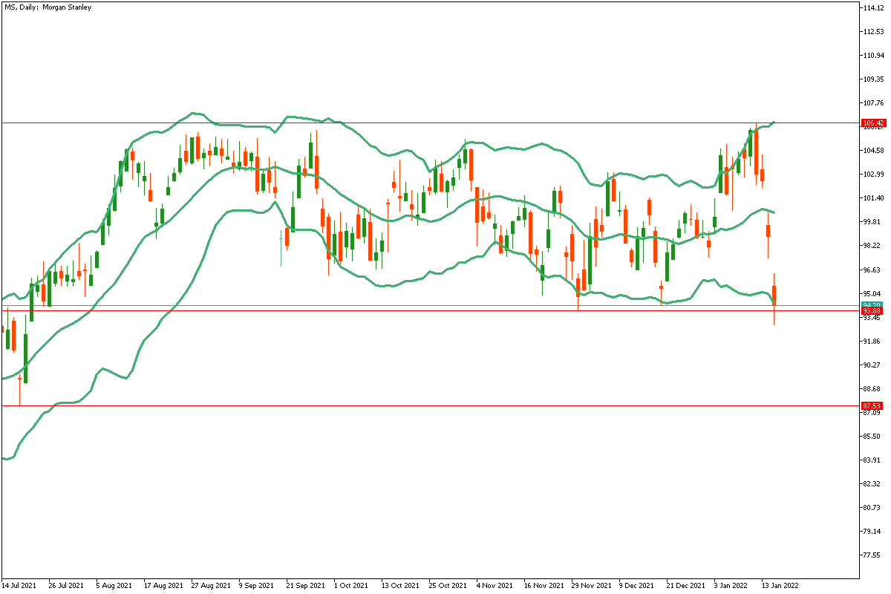Click the 29 Nov 2021 date label
Screen dimensions: 891x594
click(x=591, y=585)
